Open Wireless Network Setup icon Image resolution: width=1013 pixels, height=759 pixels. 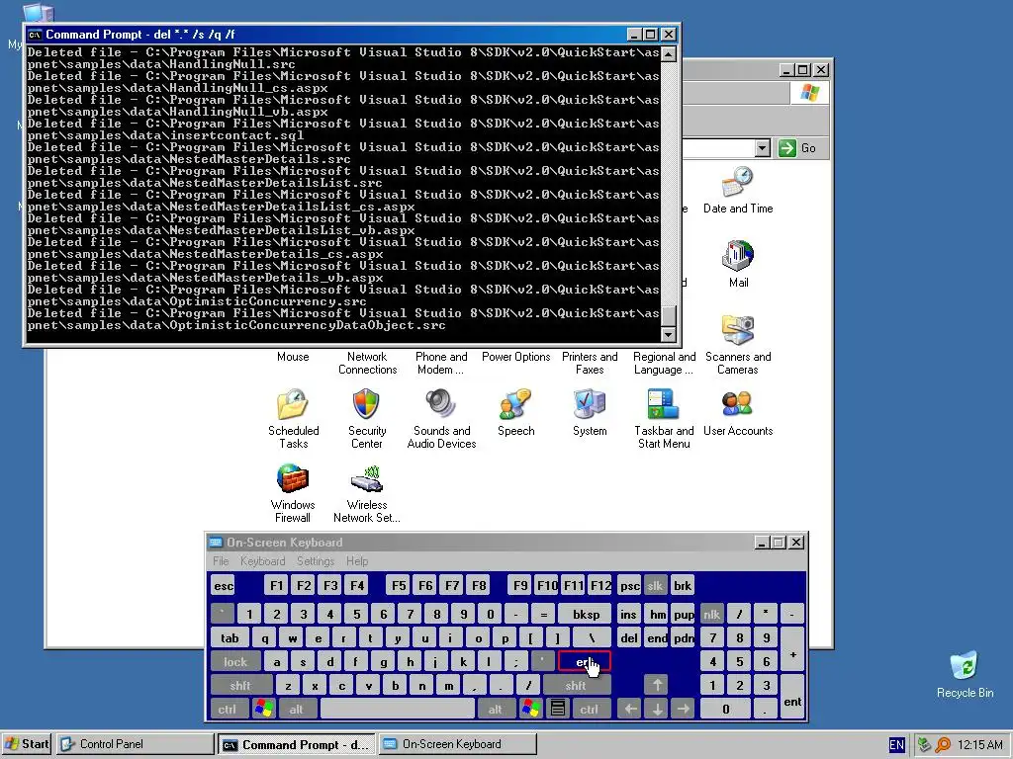click(x=366, y=478)
